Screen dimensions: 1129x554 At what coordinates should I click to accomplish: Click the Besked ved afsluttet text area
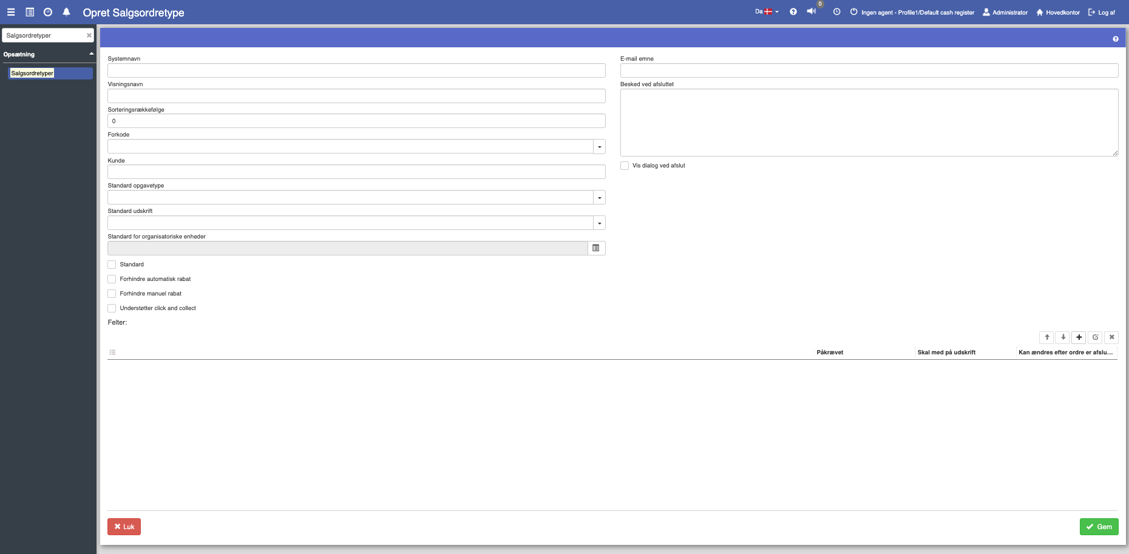coord(869,123)
